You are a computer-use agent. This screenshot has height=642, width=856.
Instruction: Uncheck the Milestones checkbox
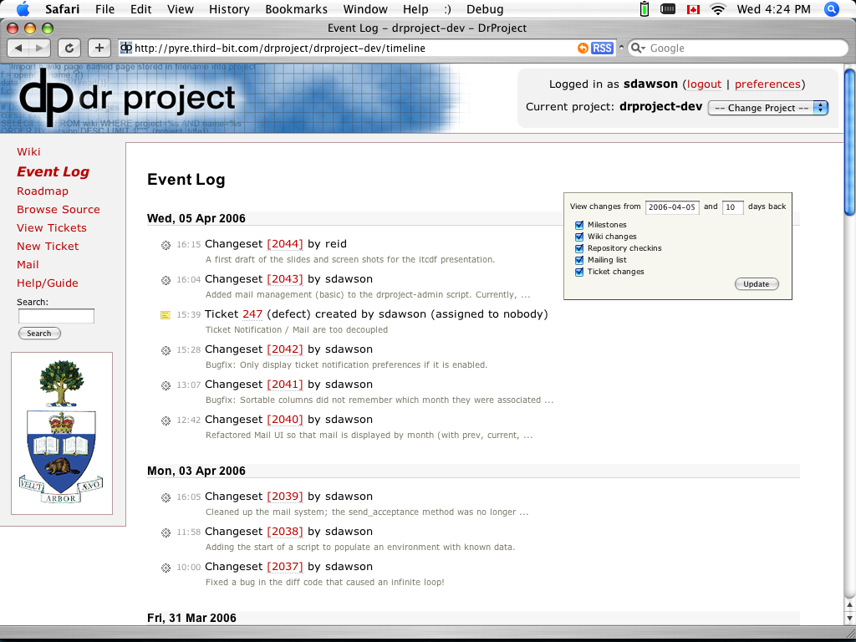point(579,225)
